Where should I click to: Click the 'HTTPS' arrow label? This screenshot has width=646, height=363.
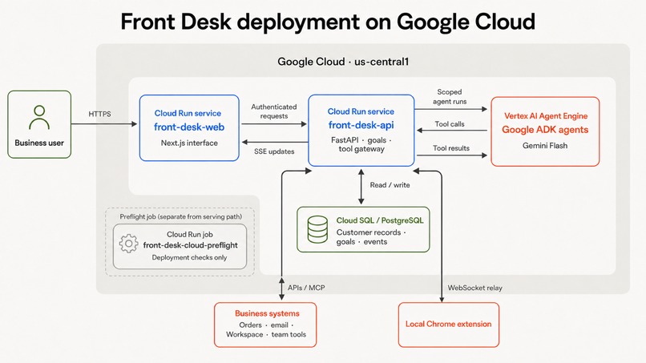(x=99, y=114)
